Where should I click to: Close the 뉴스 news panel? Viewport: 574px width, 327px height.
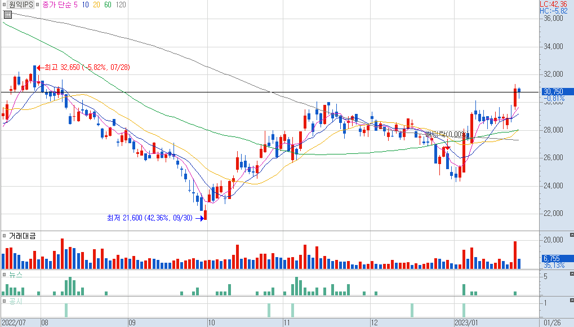pyautogui.click(x=572, y=274)
